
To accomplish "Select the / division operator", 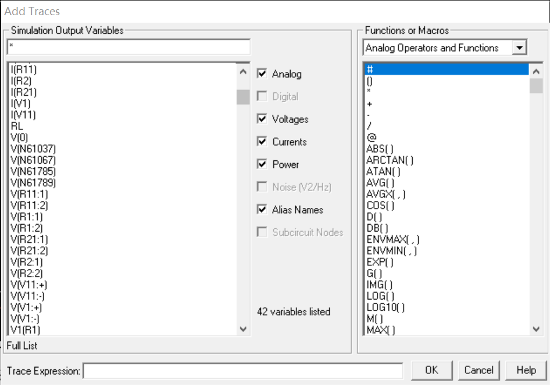I will (369, 126).
